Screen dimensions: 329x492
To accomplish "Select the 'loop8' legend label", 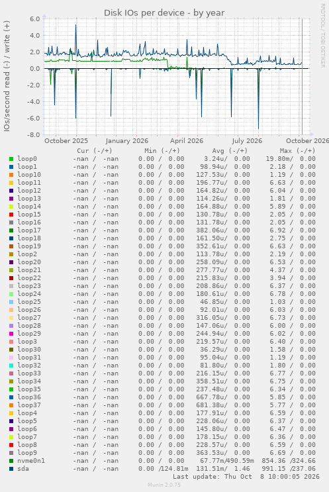I will pos(27,445).
